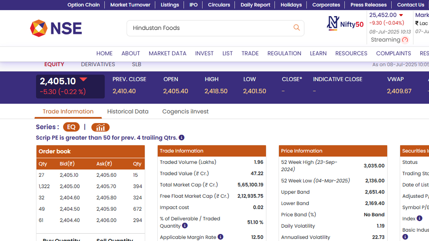Click the PREV. CLOSE value 2,410.40
The height and width of the screenshot is (241, 429).
(124, 91)
